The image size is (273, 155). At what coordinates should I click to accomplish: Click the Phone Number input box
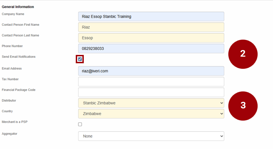tap(151, 49)
